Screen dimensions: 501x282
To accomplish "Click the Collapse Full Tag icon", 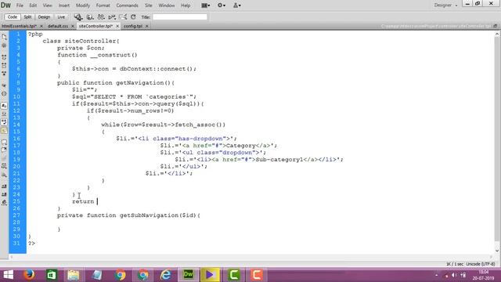I will click(4, 57).
